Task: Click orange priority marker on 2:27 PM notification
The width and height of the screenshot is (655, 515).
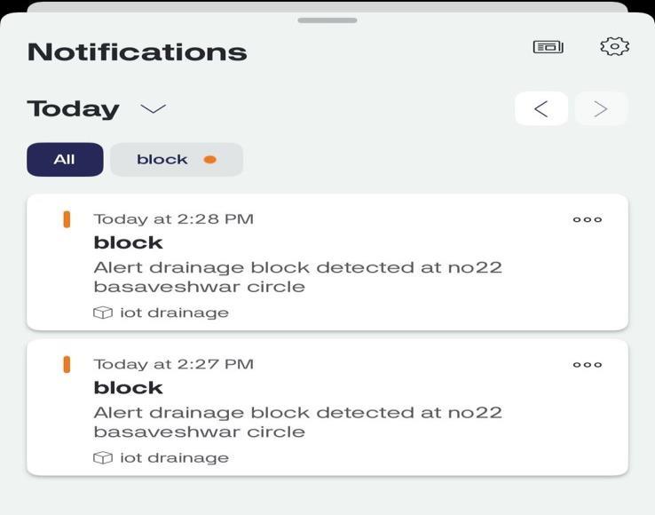Action: point(67,364)
